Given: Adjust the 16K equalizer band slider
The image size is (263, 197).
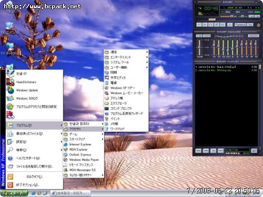Looking at the screenshot, I should [x=256, y=47].
